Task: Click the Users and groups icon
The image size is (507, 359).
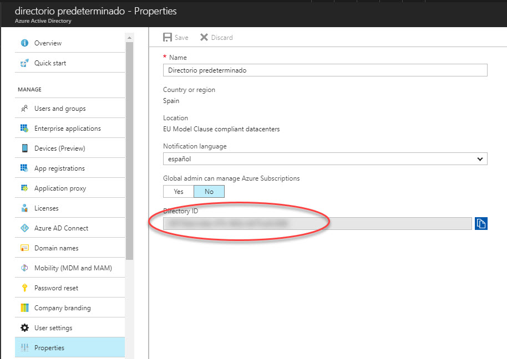Action: point(24,109)
